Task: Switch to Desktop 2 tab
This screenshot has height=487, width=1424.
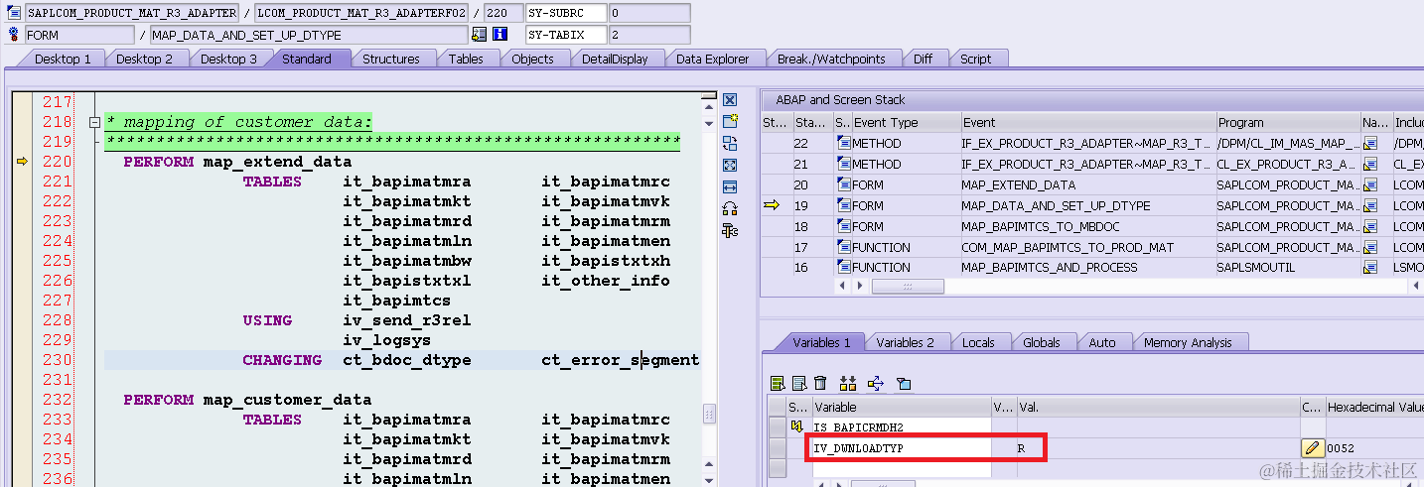Action: 145,59
